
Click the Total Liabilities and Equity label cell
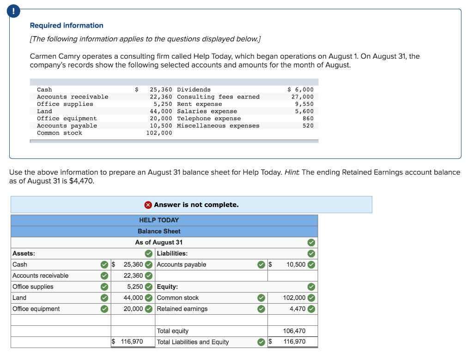(211, 342)
